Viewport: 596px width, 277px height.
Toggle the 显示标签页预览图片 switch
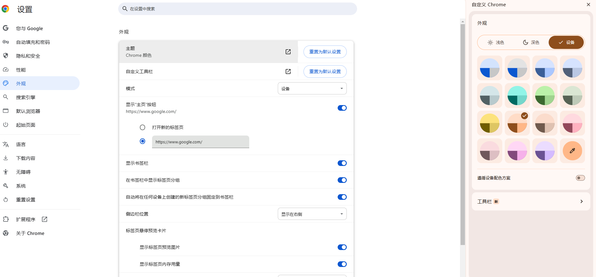(342, 247)
